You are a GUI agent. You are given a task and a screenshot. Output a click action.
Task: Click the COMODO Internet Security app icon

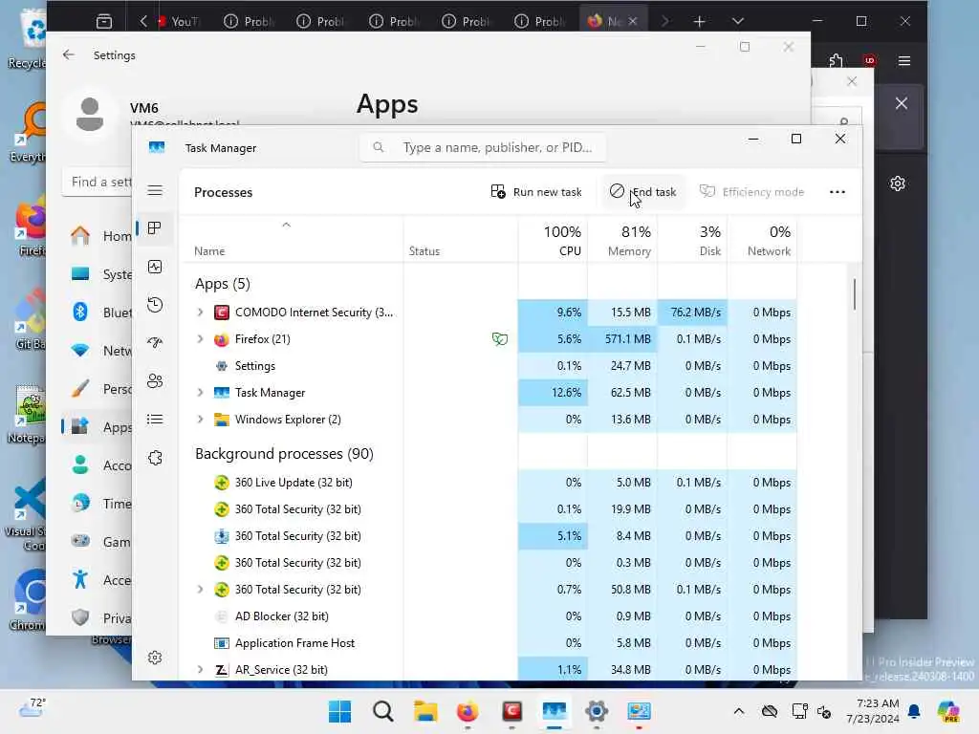(x=222, y=313)
